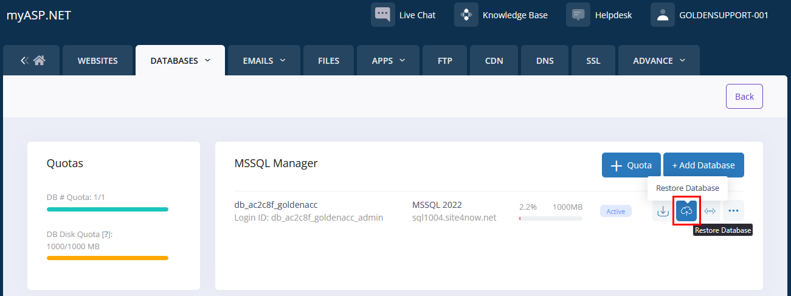This screenshot has height=296, width=791.
Task: Click the home icon tab
Action: (33, 60)
